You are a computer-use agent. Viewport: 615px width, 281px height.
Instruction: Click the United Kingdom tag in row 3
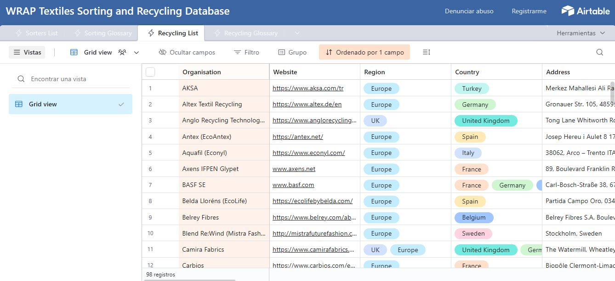pos(485,121)
